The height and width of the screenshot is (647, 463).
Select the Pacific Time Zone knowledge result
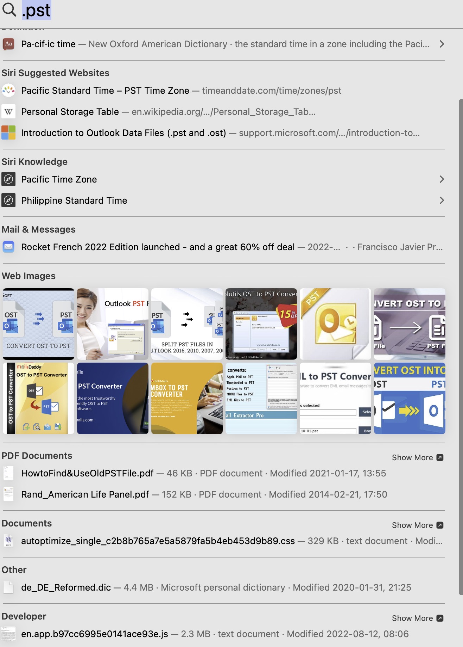click(223, 179)
